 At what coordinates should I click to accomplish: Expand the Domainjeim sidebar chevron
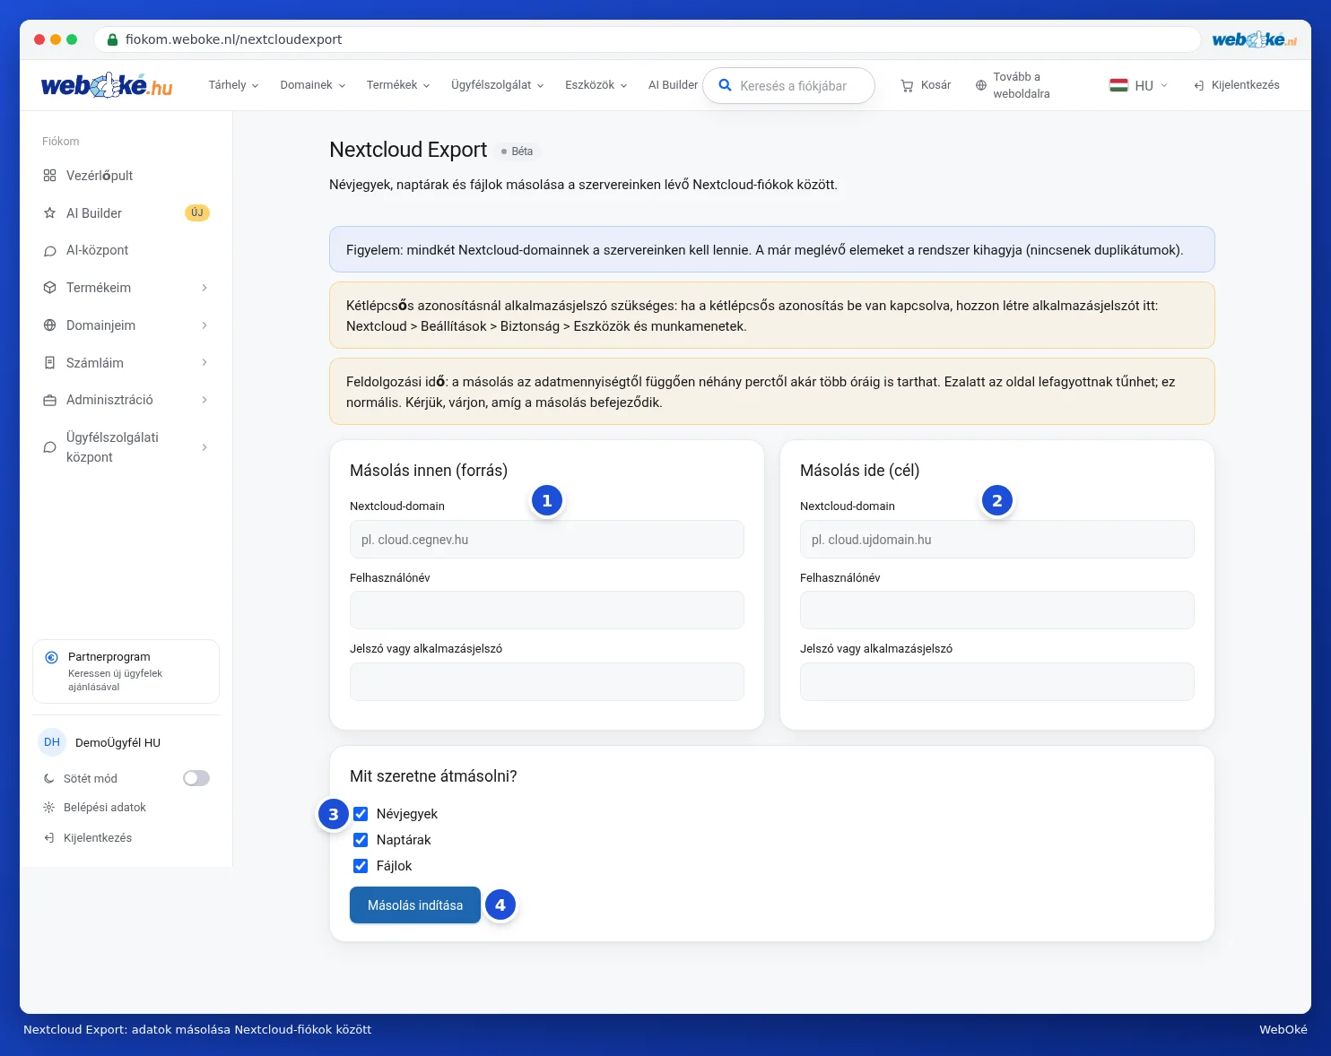[x=204, y=325]
